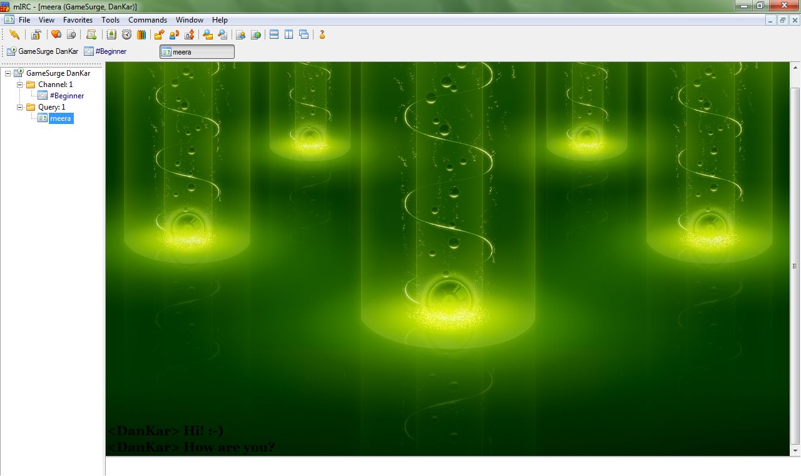Viewport: 801px width, 476px height.
Task: Select meera query in the treebar
Action: [61, 118]
